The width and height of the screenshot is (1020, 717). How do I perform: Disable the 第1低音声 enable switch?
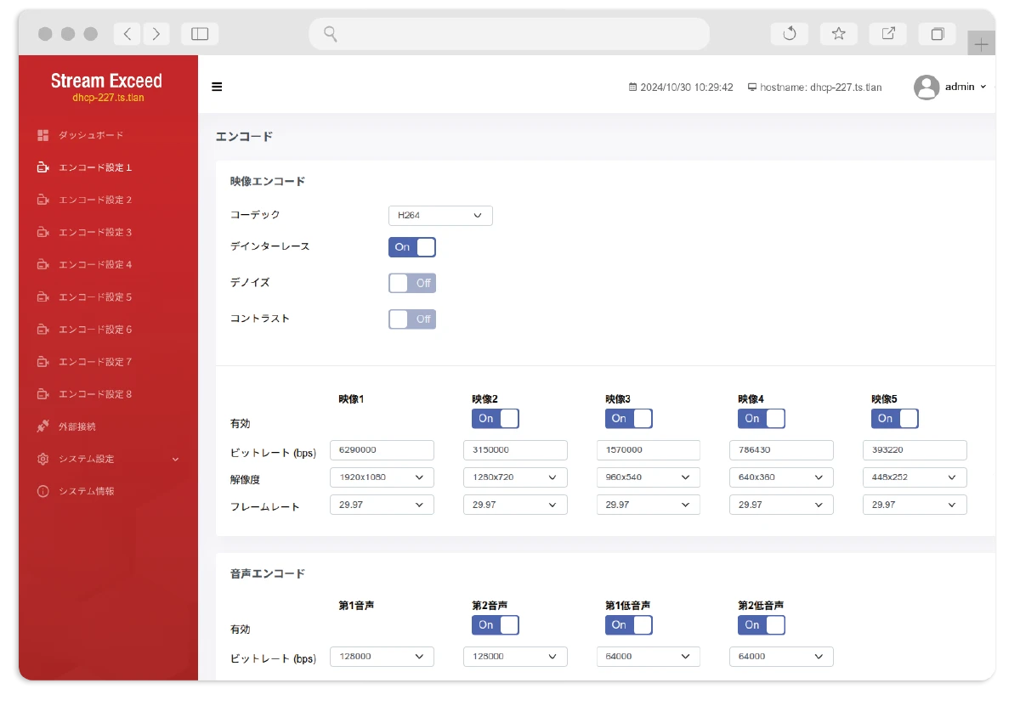click(629, 624)
